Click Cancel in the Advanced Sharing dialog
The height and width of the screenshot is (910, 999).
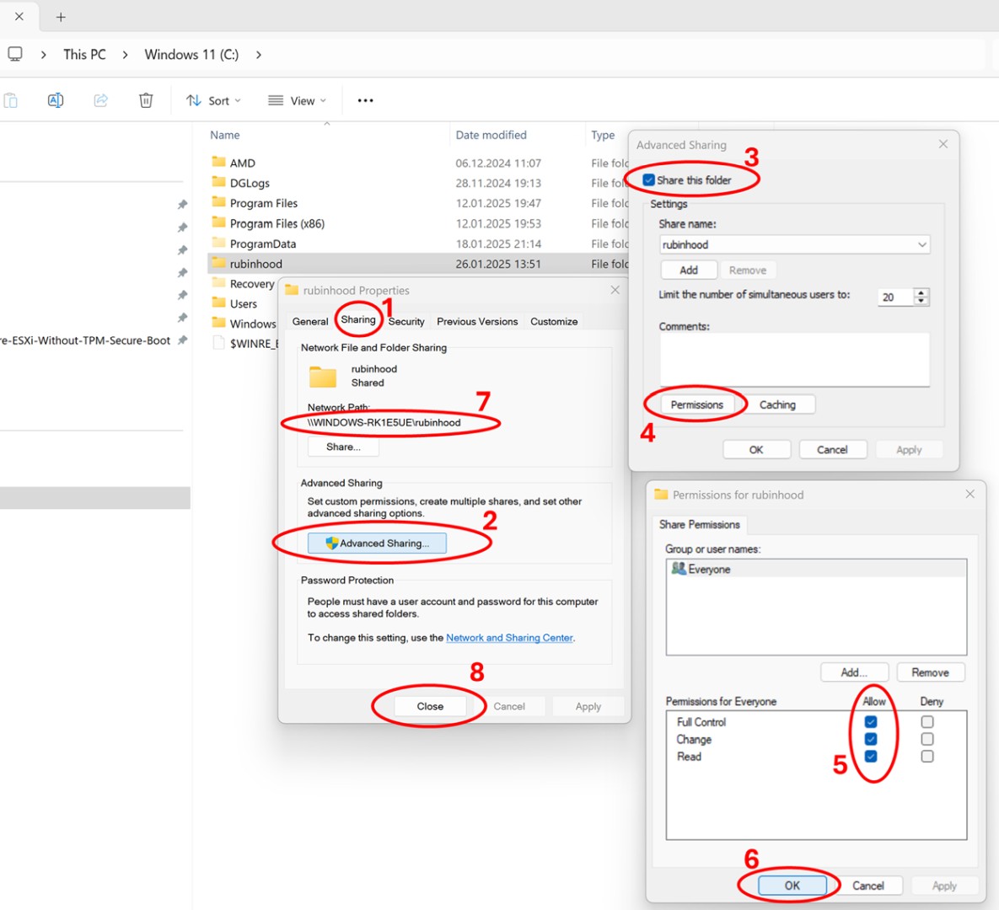[832, 450]
